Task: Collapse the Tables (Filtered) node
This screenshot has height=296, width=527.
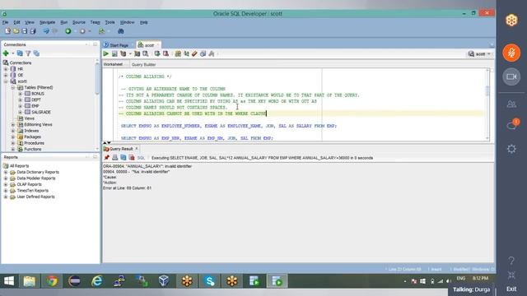Action: 13,88
